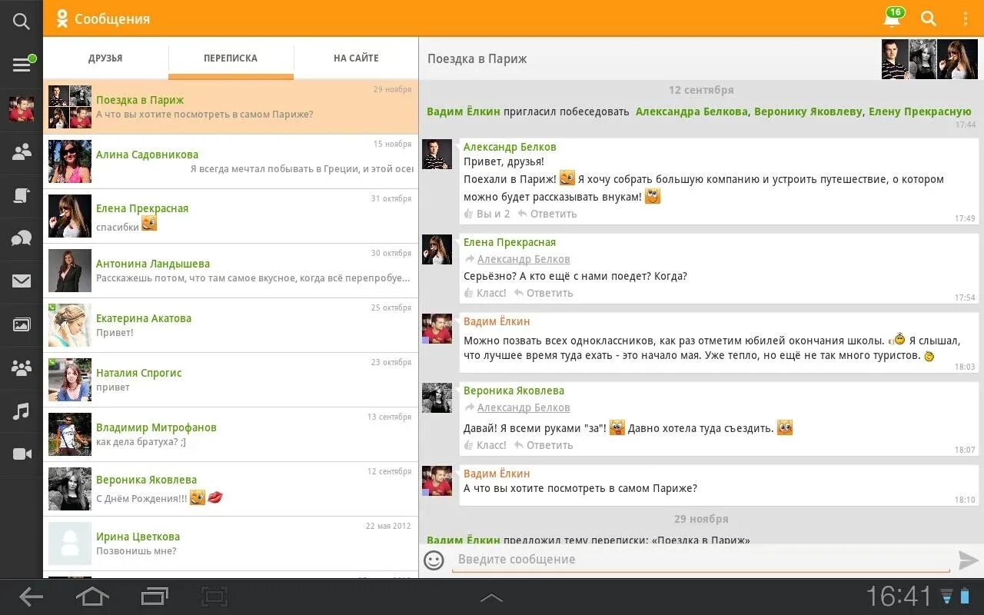Open chat with Наталия Спрогис
Image resolution: width=984 pixels, height=615 pixels.
pyautogui.click(x=231, y=380)
